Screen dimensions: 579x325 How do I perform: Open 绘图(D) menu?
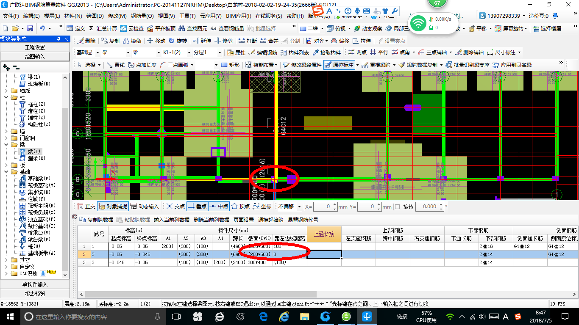(x=95, y=16)
